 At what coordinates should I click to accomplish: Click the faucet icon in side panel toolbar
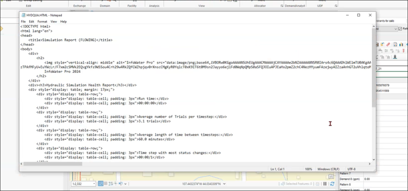380,51
